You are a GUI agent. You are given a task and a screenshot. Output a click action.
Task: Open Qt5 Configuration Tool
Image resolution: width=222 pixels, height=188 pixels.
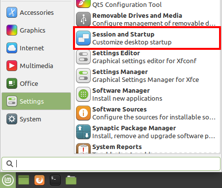(x=147, y=4)
